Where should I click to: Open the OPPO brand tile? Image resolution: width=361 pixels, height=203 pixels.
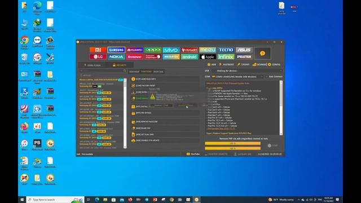coord(153,50)
